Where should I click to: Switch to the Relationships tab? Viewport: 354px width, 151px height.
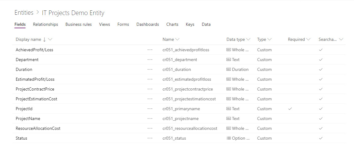(x=45, y=25)
